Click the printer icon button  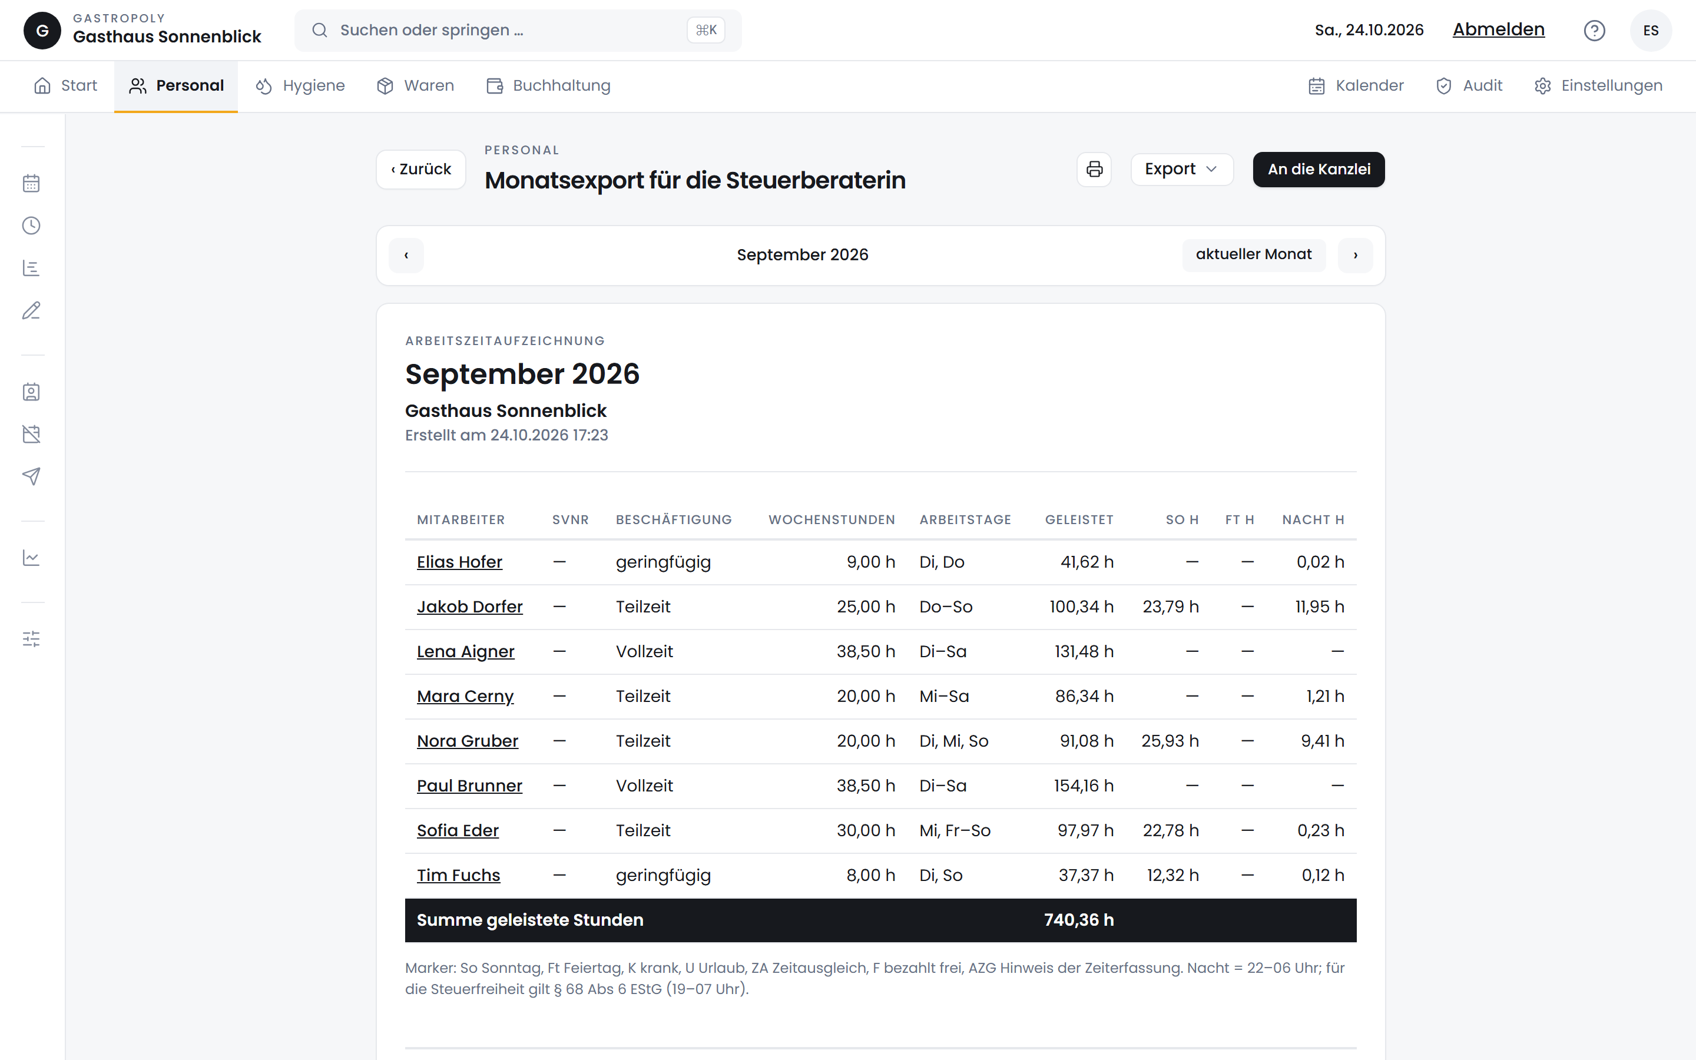point(1094,169)
